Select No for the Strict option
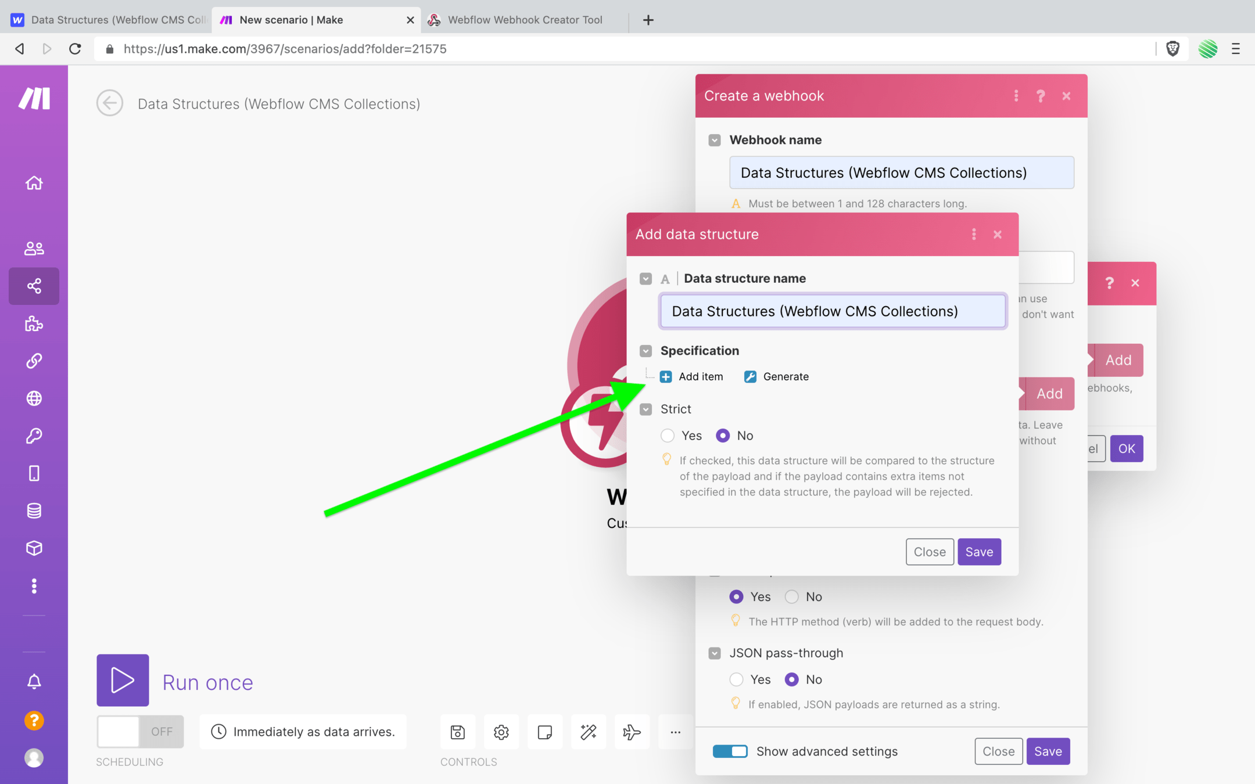 click(x=723, y=436)
